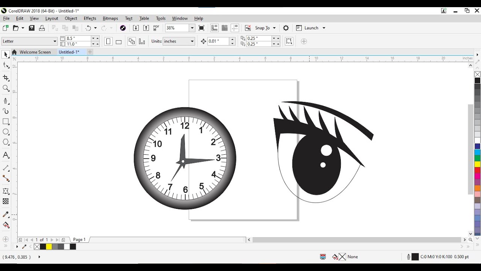Click Search Content icon
Viewport: 481px width, 271px height.
(x=123, y=28)
